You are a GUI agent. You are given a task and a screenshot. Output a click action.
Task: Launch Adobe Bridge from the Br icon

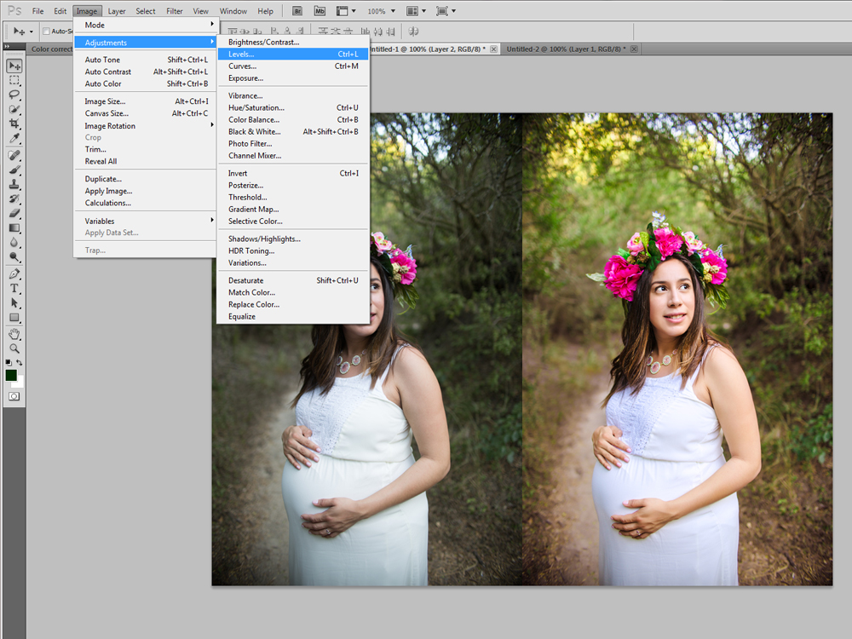click(x=297, y=11)
